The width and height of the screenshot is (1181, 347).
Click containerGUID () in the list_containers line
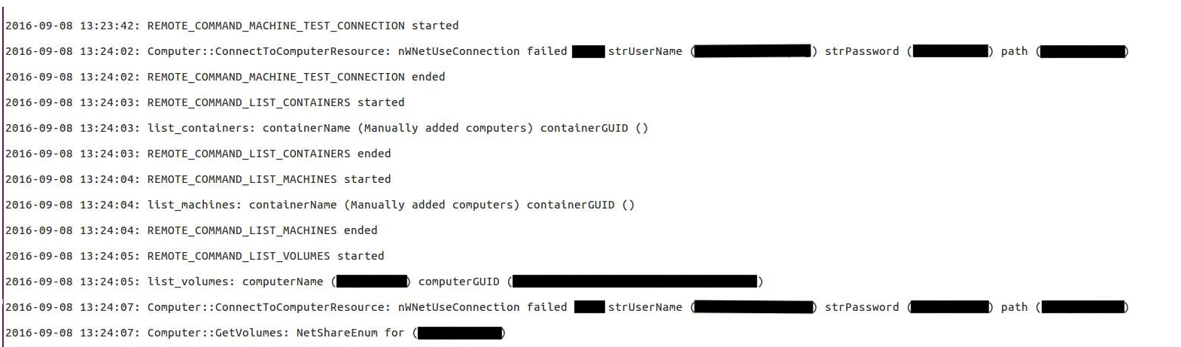point(594,128)
